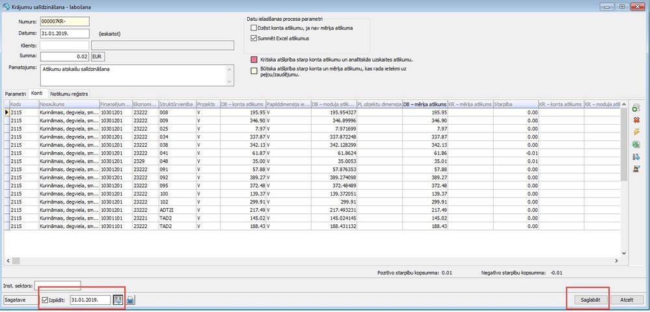The image size is (650, 312).
Task: Click Struktūrvienība cell '041'
Action: 177,153
